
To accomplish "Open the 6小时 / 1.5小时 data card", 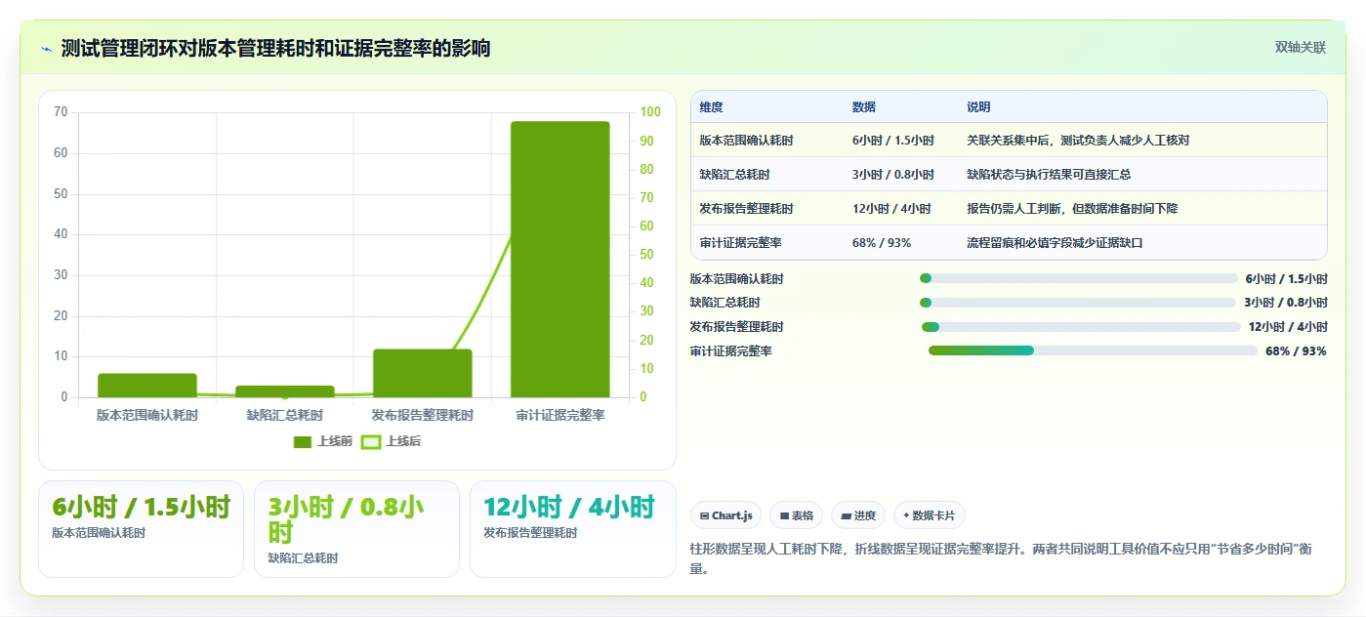I will pyautogui.click(x=141, y=529).
